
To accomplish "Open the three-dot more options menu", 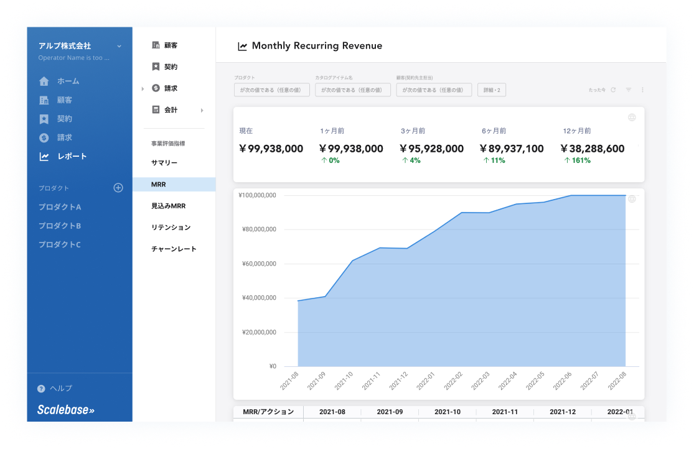I will click(x=642, y=90).
